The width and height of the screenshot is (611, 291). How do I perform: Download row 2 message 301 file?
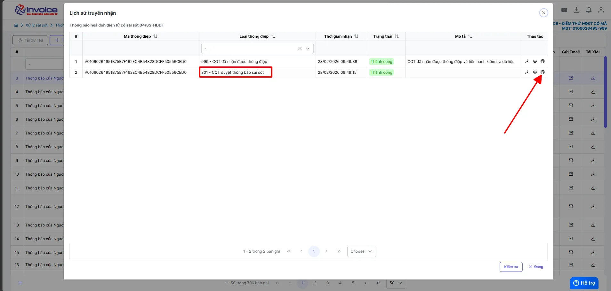(x=527, y=72)
